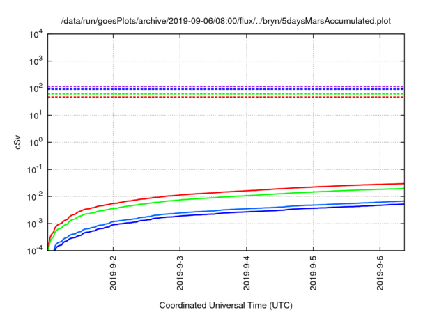Click the 2019-9-5 date tick label
The height and width of the screenshot is (312, 446).
click(x=313, y=273)
